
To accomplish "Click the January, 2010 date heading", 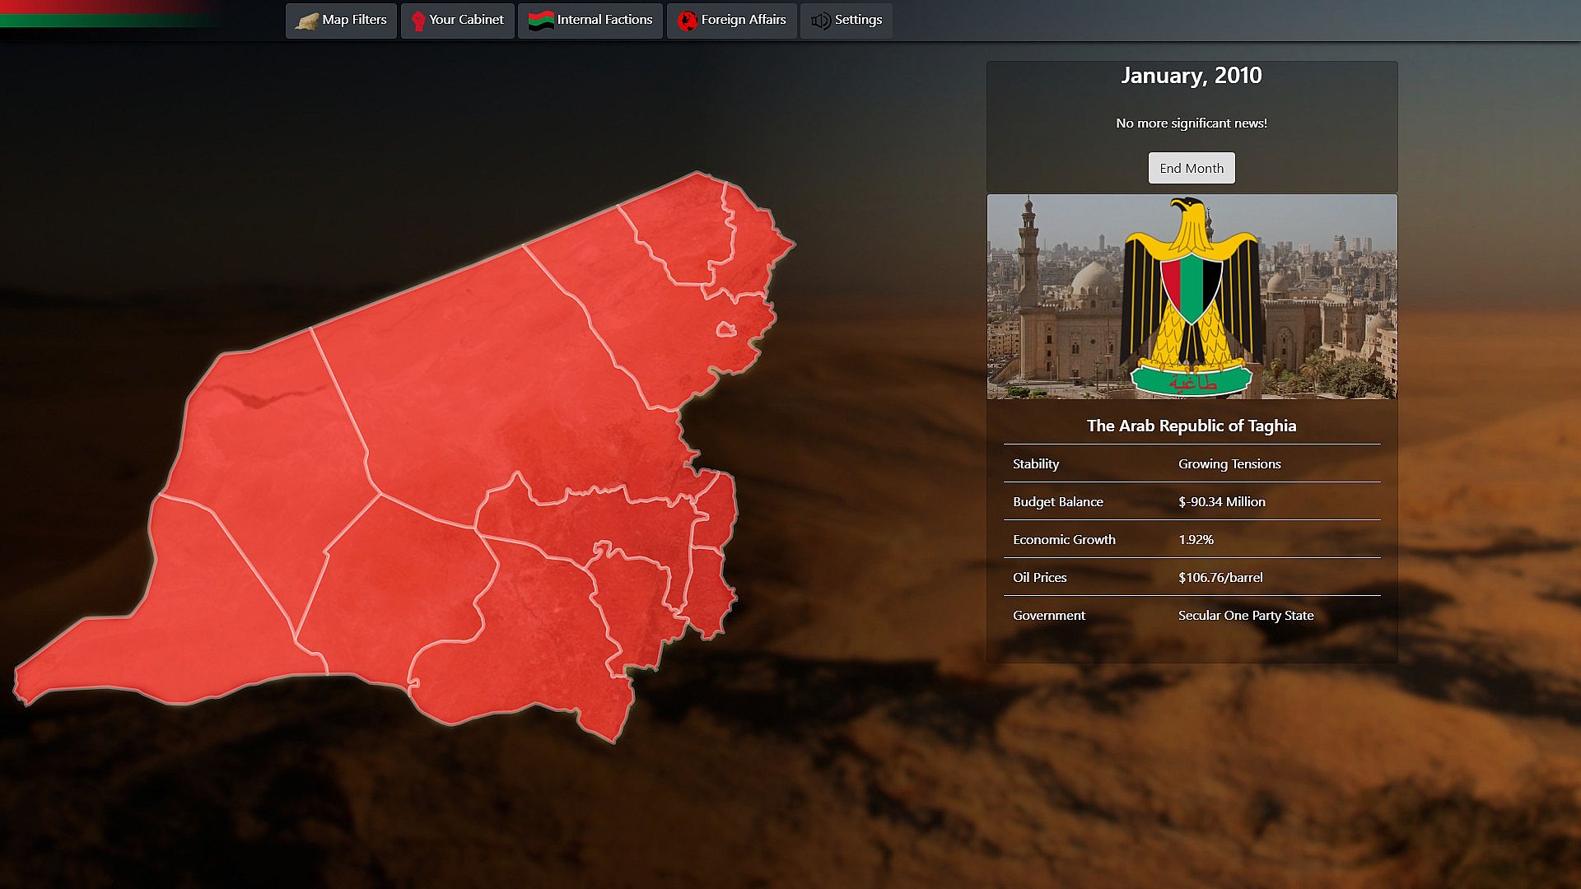I will point(1191,76).
